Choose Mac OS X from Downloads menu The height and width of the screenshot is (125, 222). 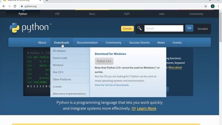[70, 72]
